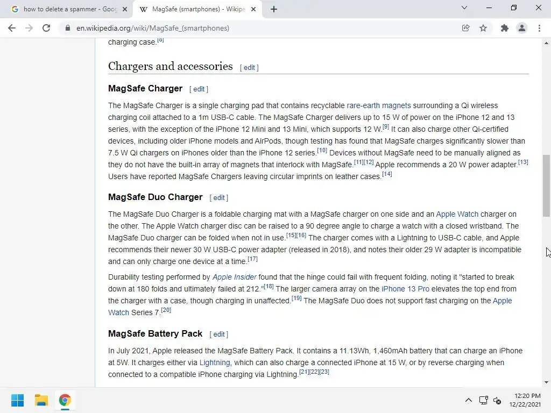Reload the Wikipedia page
The height and width of the screenshot is (413, 551).
click(x=46, y=28)
